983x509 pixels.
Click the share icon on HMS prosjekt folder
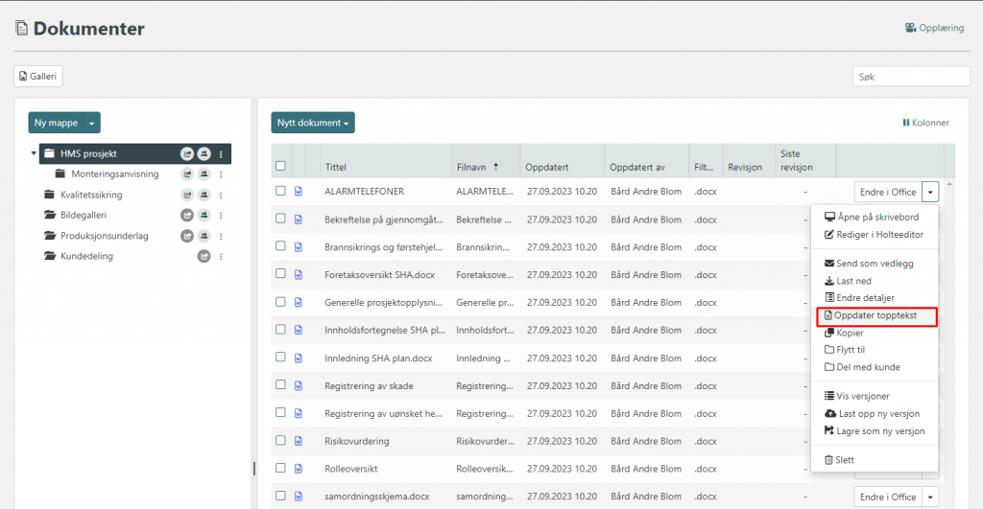click(188, 153)
